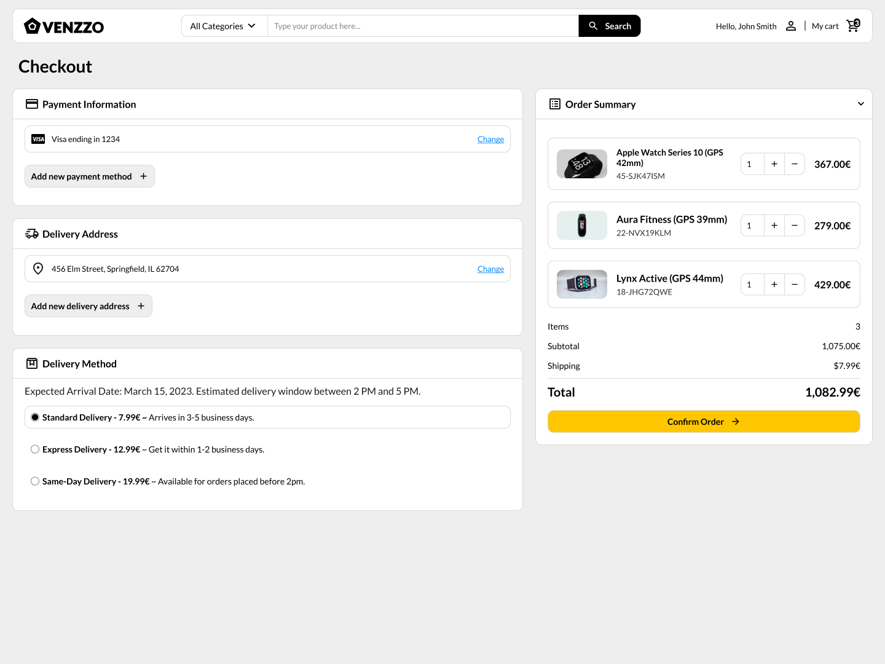Click Add new payment method button
This screenshot has width=885, height=664.
pos(90,176)
